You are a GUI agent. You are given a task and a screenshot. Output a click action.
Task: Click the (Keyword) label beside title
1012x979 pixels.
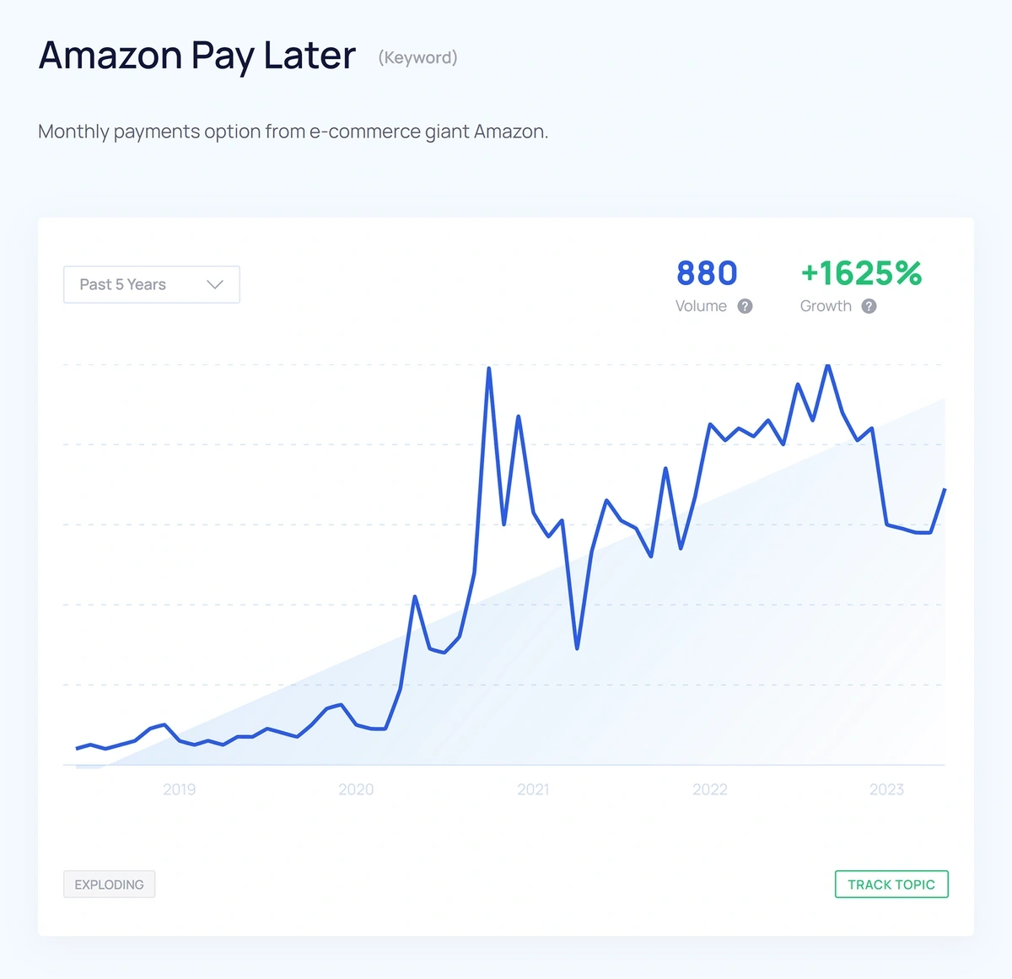pyautogui.click(x=417, y=57)
